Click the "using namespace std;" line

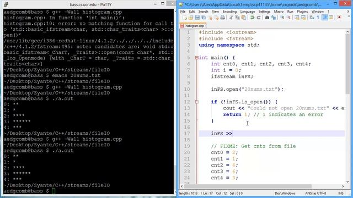(229, 45)
